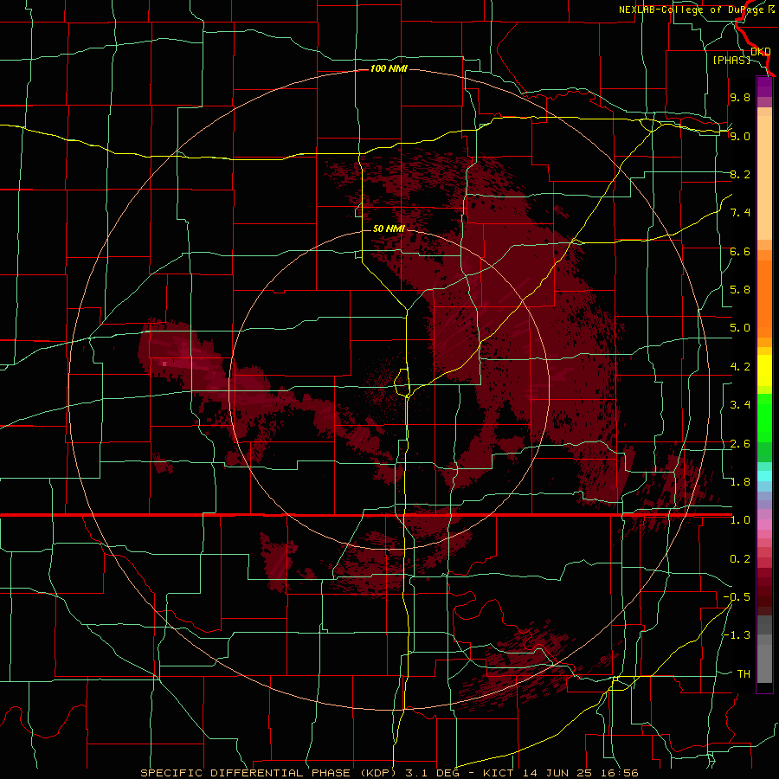Click the 9.0 value on color scale
This screenshot has height=779, width=779.
click(x=740, y=136)
